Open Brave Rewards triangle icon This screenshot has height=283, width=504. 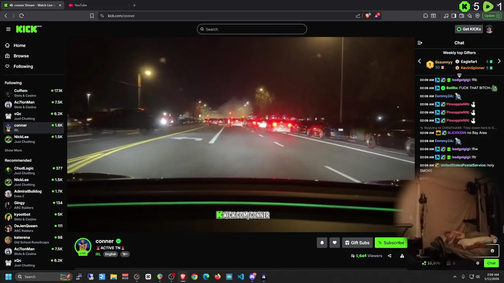point(377,16)
